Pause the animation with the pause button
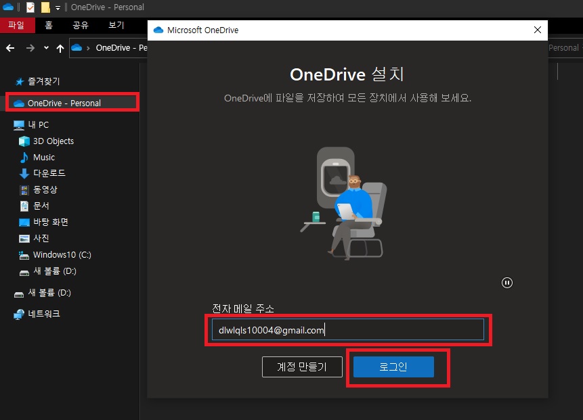 pos(506,283)
